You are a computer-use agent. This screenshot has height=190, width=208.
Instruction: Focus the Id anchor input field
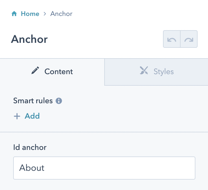pos(104,168)
